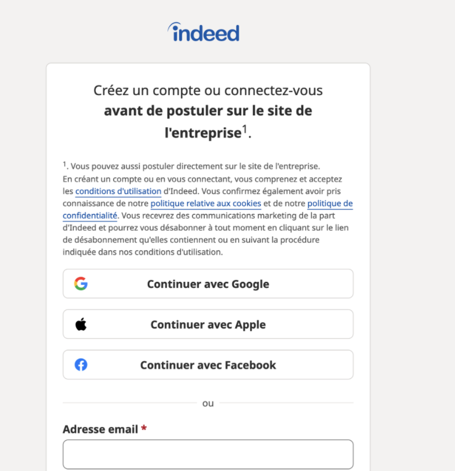Click the Indeed logo at the top
This screenshot has width=455, height=471.
click(204, 32)
